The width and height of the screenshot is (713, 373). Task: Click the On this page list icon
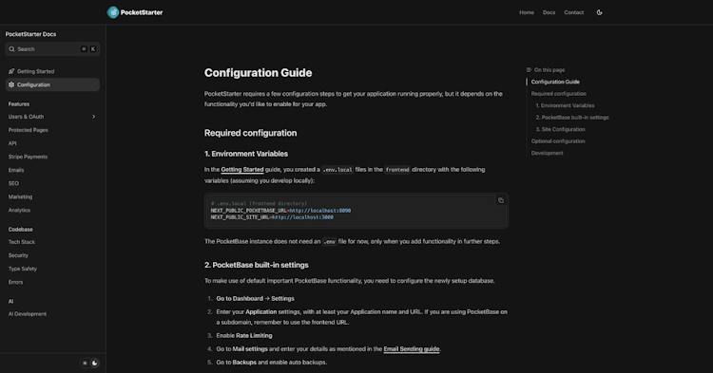(529, 70)
